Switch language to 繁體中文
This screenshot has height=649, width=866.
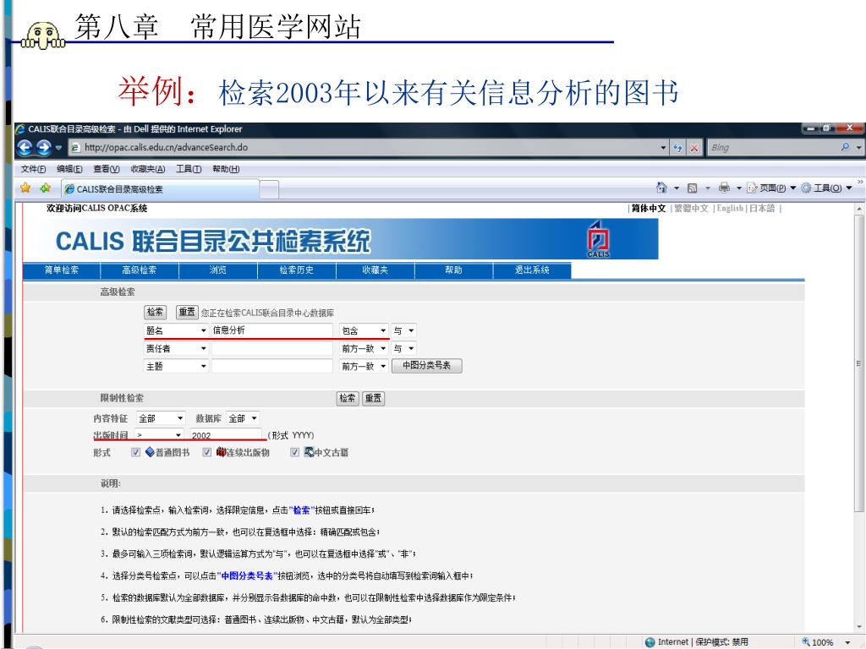pyautogui.click(x=691, y=208)
